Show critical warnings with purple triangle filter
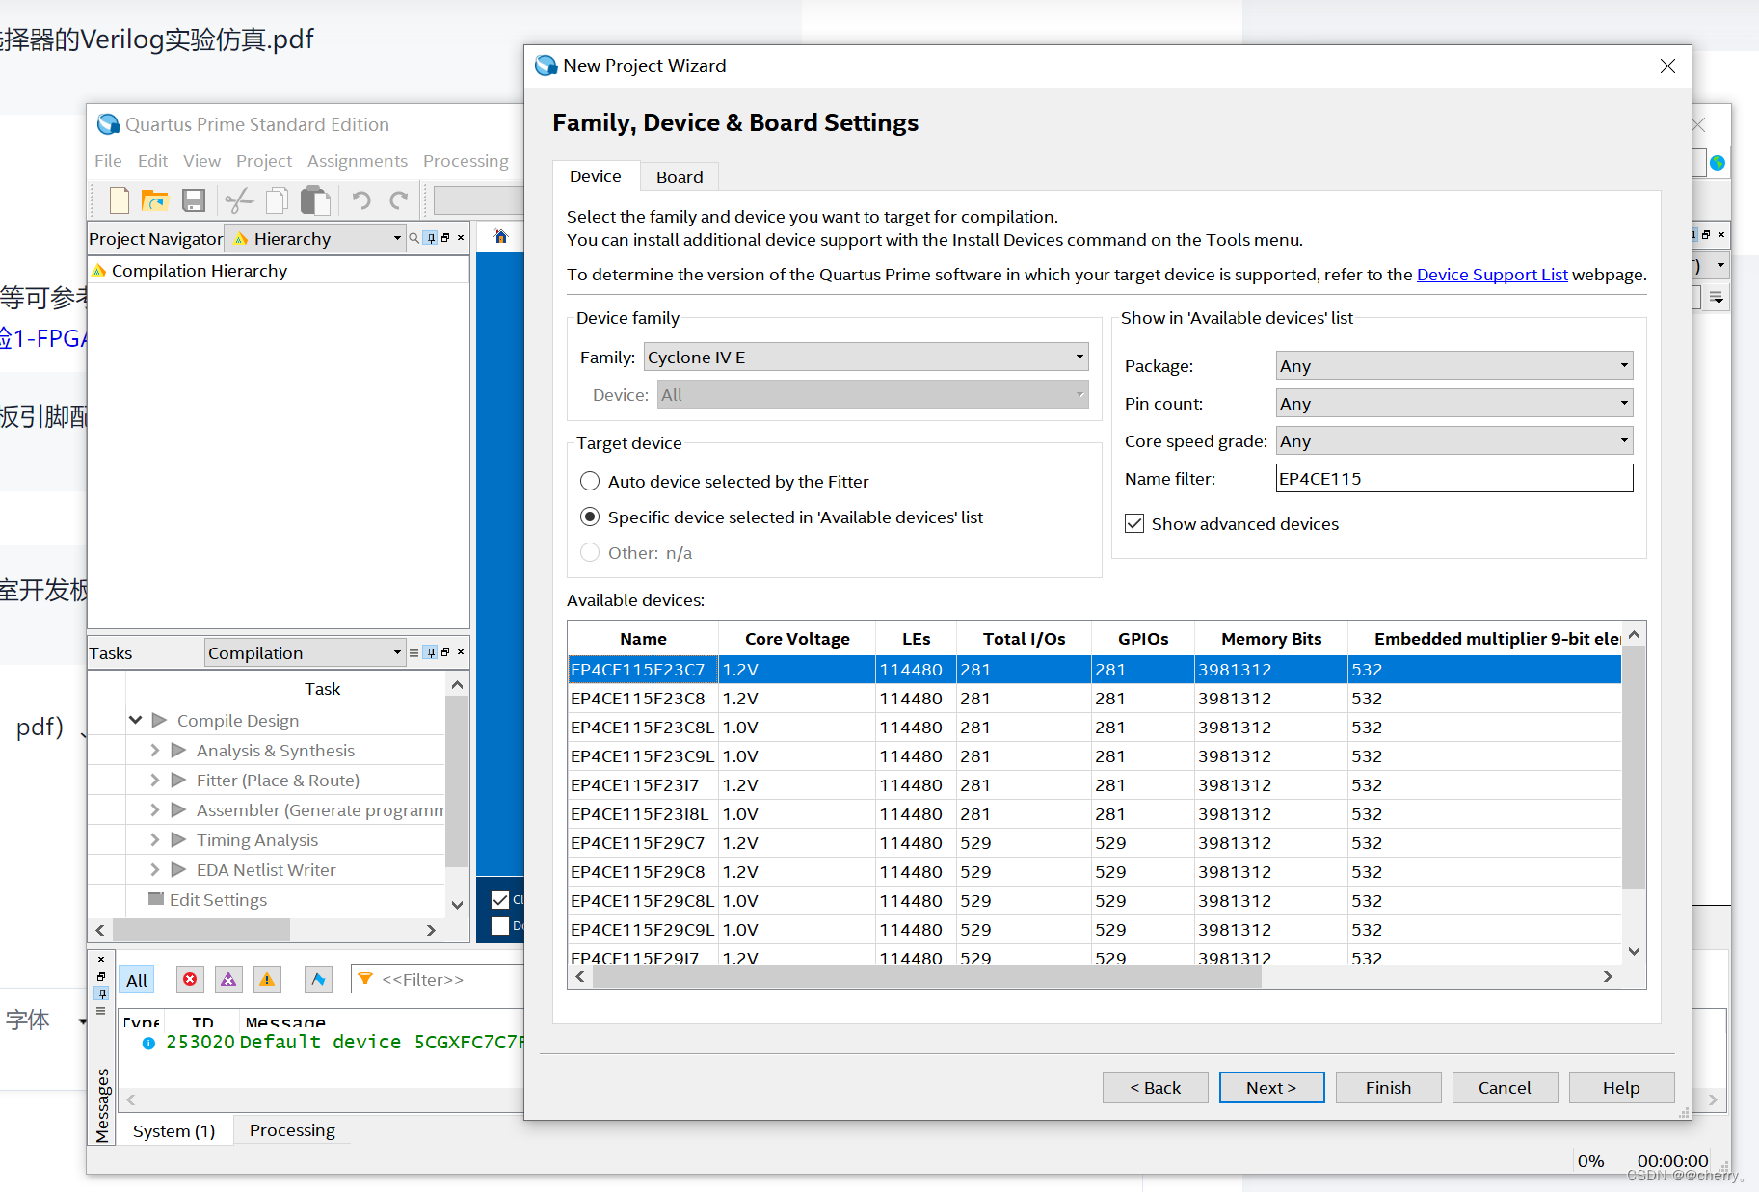 (x=228, y=979)
